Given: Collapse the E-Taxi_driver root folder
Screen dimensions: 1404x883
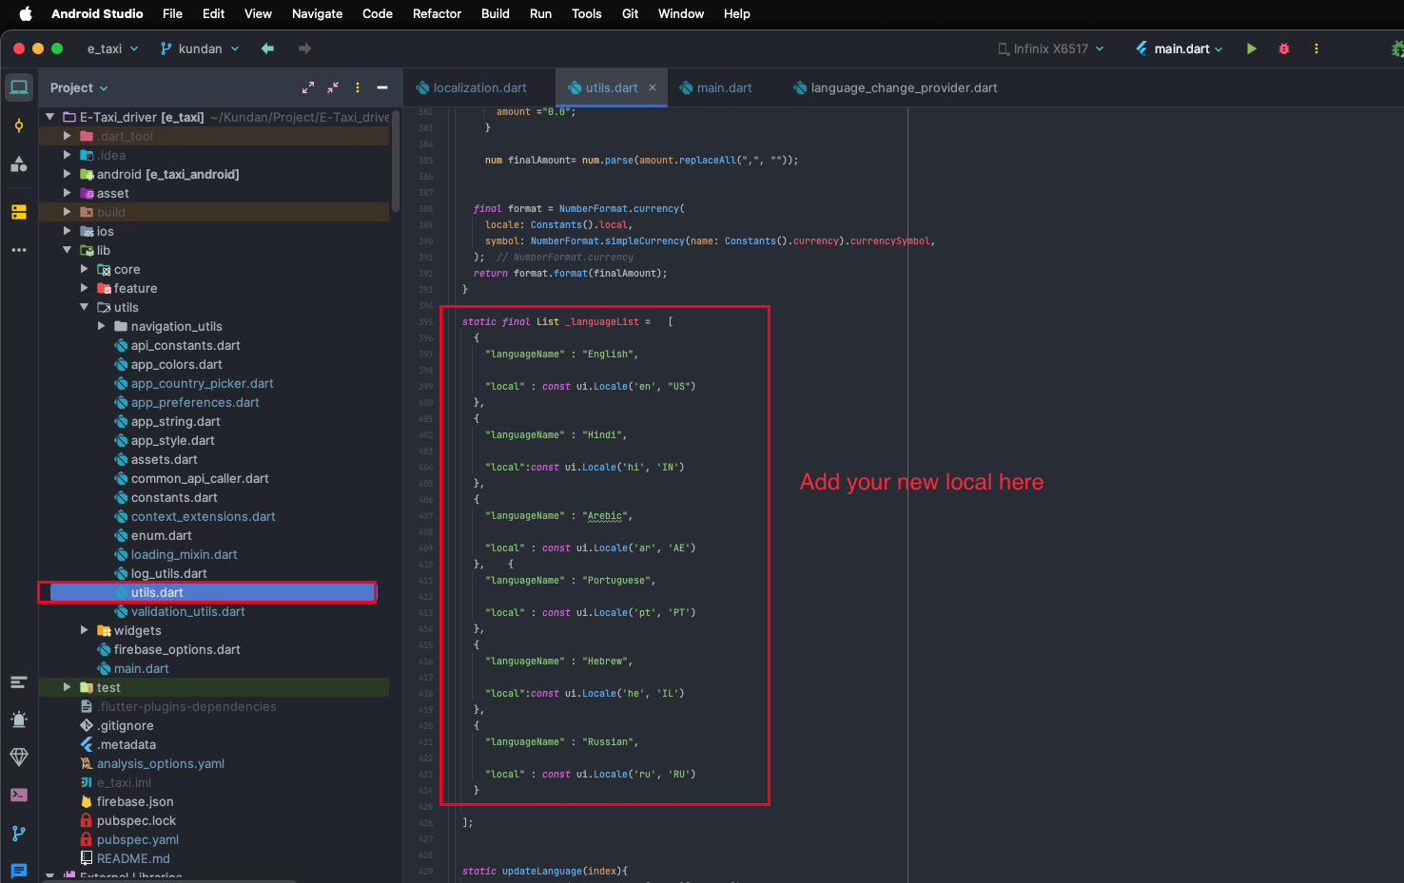Looking at the screenshot, I should (49, 117).
